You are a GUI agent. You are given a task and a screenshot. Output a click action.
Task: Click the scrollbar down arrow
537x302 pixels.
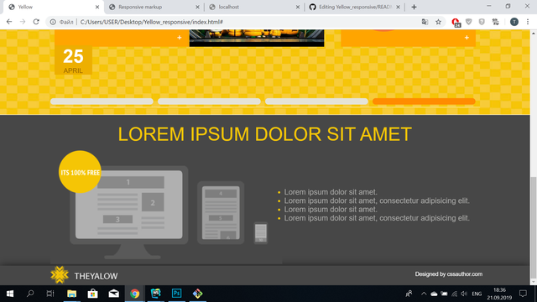pos(534,282)
